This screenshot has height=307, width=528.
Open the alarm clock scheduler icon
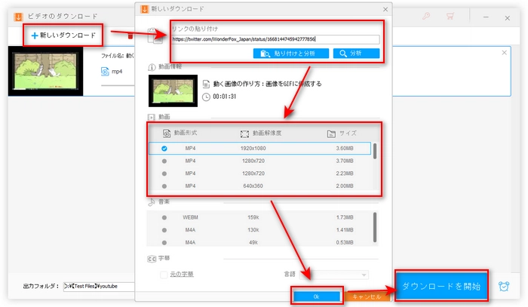pyautogui.click(x=504, y=286)
